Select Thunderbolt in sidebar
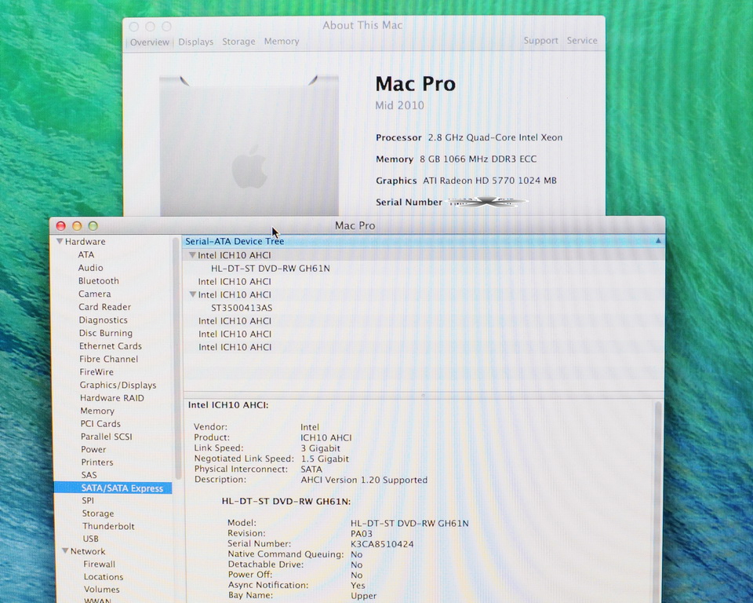Screen dimensions: 753x603 tap(108, 526)
